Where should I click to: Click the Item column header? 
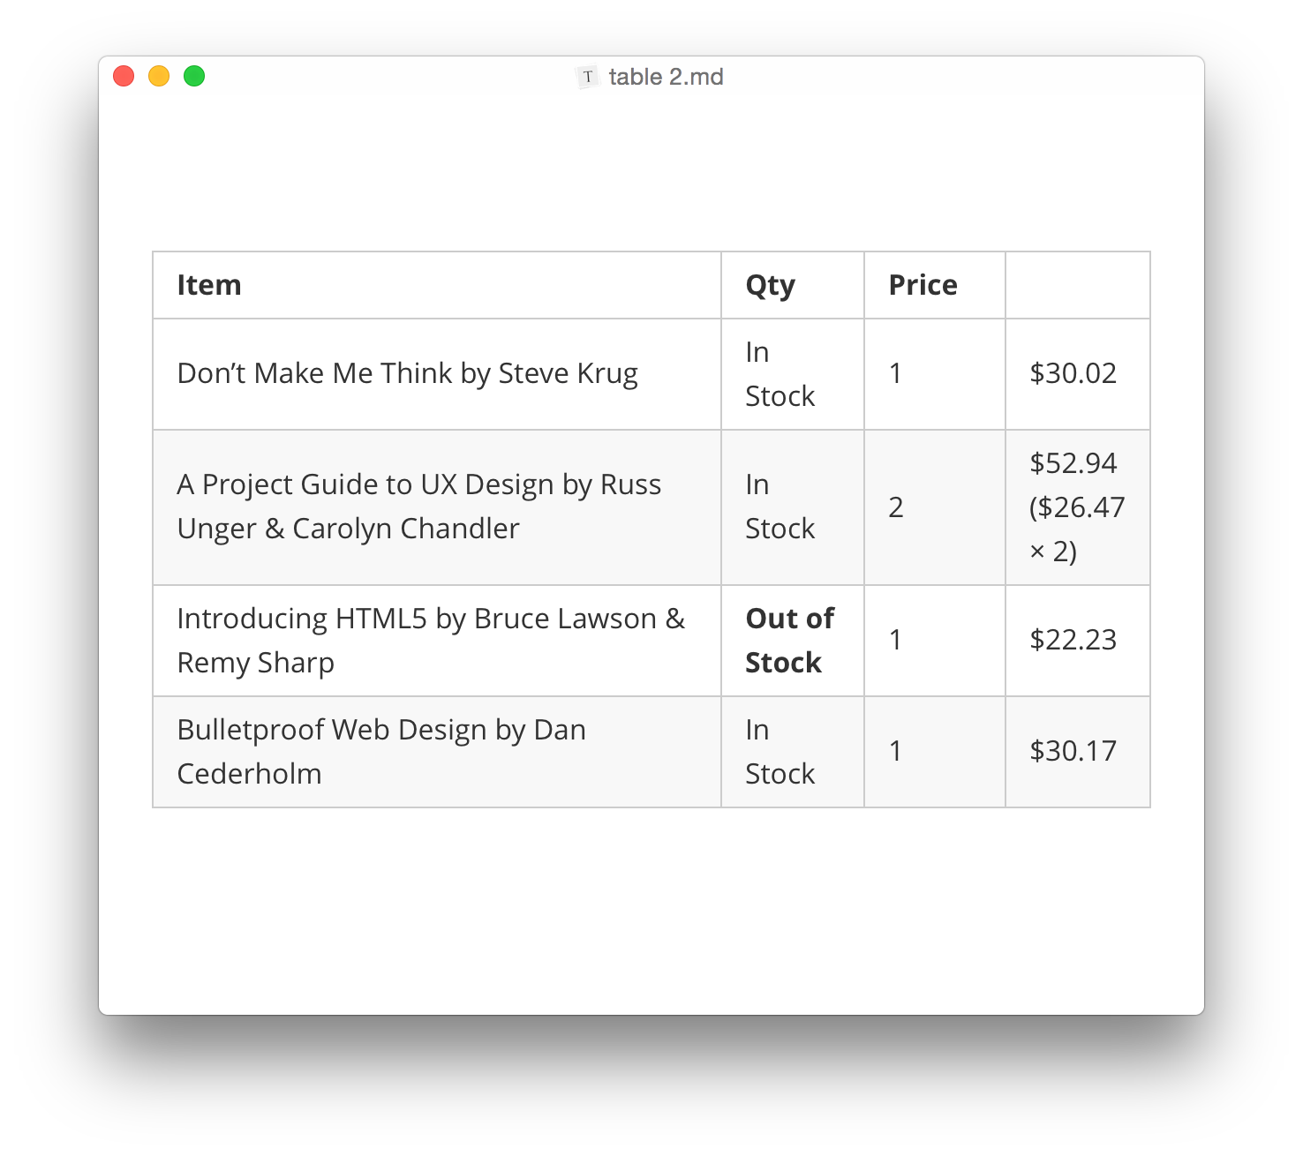pyautogui.click(x=209, y=285)
